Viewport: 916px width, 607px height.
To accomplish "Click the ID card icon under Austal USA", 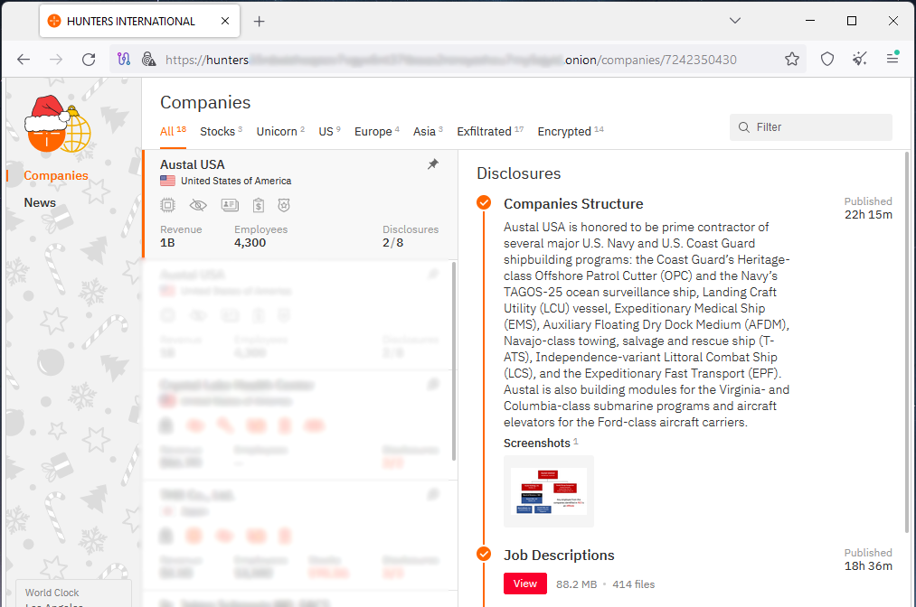I will coord(230,205).
